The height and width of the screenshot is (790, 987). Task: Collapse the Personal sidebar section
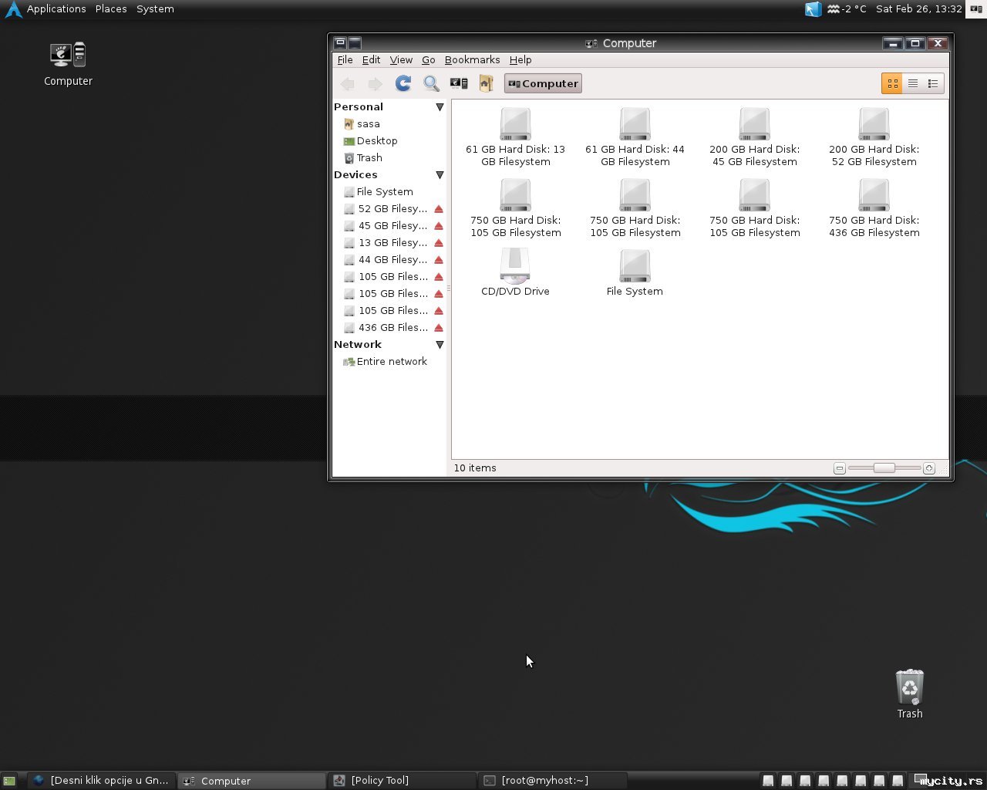coord(440,107)
